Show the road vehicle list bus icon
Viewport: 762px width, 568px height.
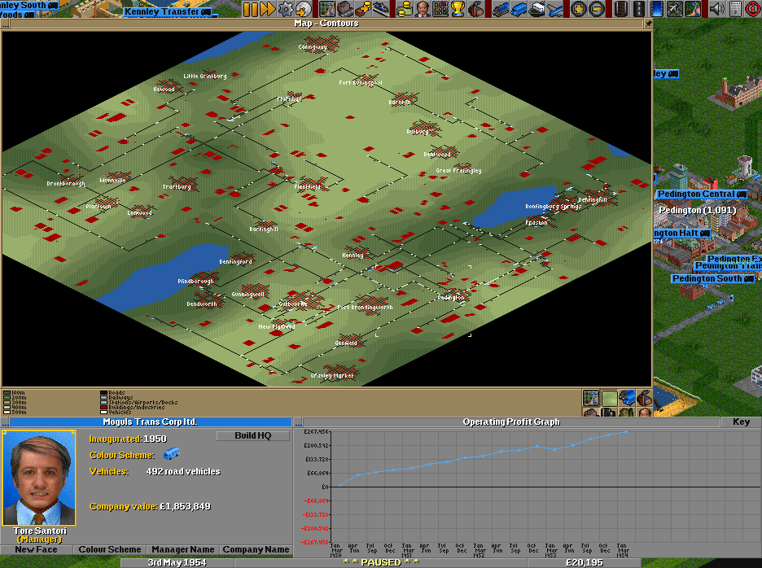coord(518,9)
